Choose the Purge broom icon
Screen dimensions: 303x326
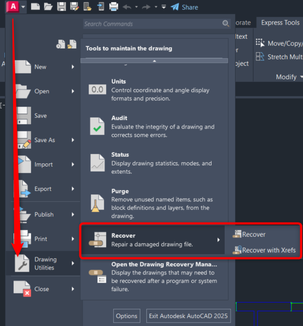coord(97,203)
